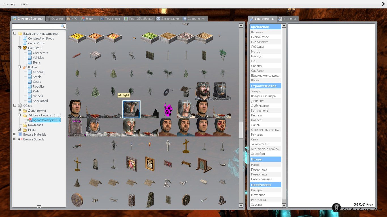Click thumbnail grid scrollbar down arrow
The width and height of the screenshot is (387, 217).
[x=241, y=205]
